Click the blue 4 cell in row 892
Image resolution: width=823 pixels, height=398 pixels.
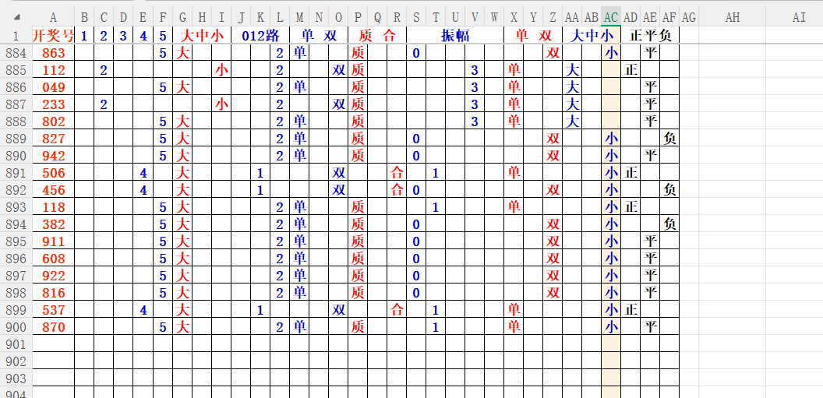tap(143, 190)
